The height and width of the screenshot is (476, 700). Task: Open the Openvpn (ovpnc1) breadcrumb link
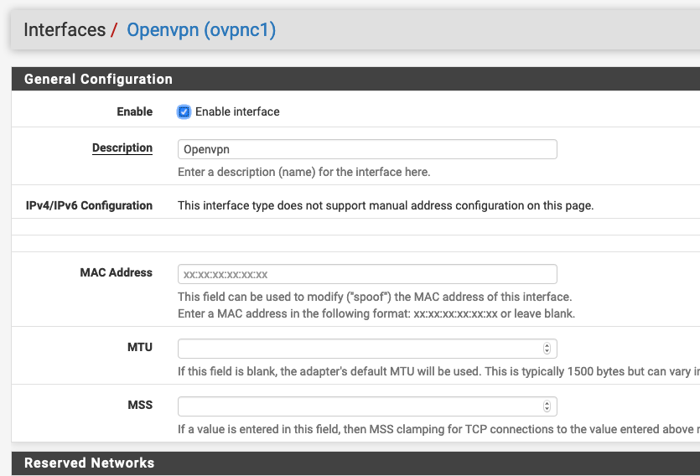[201, 30]
